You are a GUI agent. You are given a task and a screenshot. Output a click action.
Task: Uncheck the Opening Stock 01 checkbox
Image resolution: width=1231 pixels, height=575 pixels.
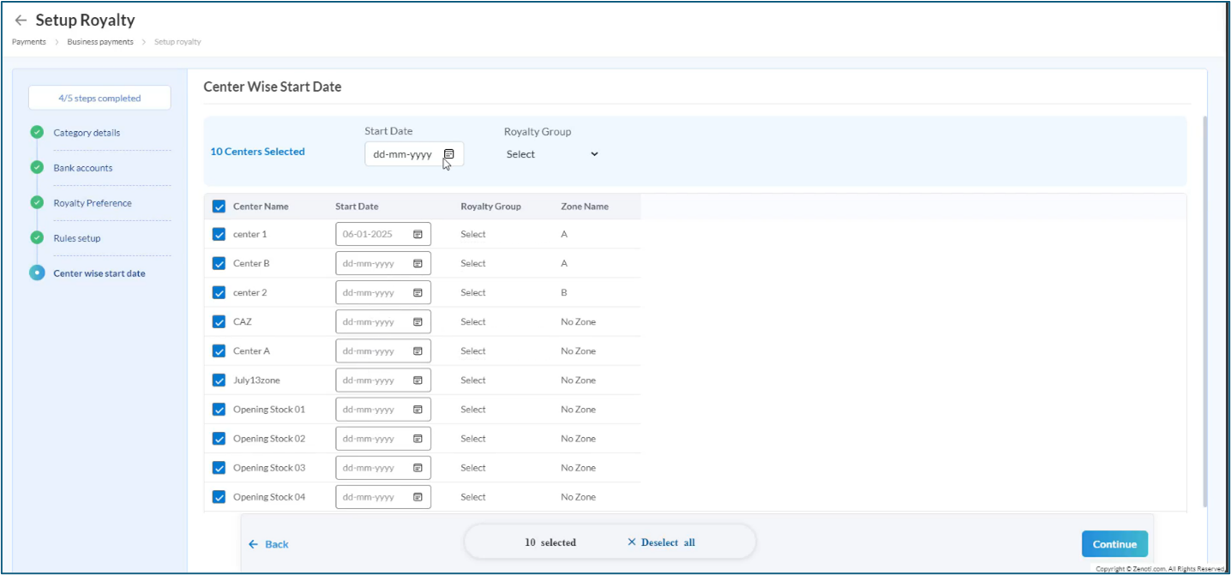pos(219,410)
